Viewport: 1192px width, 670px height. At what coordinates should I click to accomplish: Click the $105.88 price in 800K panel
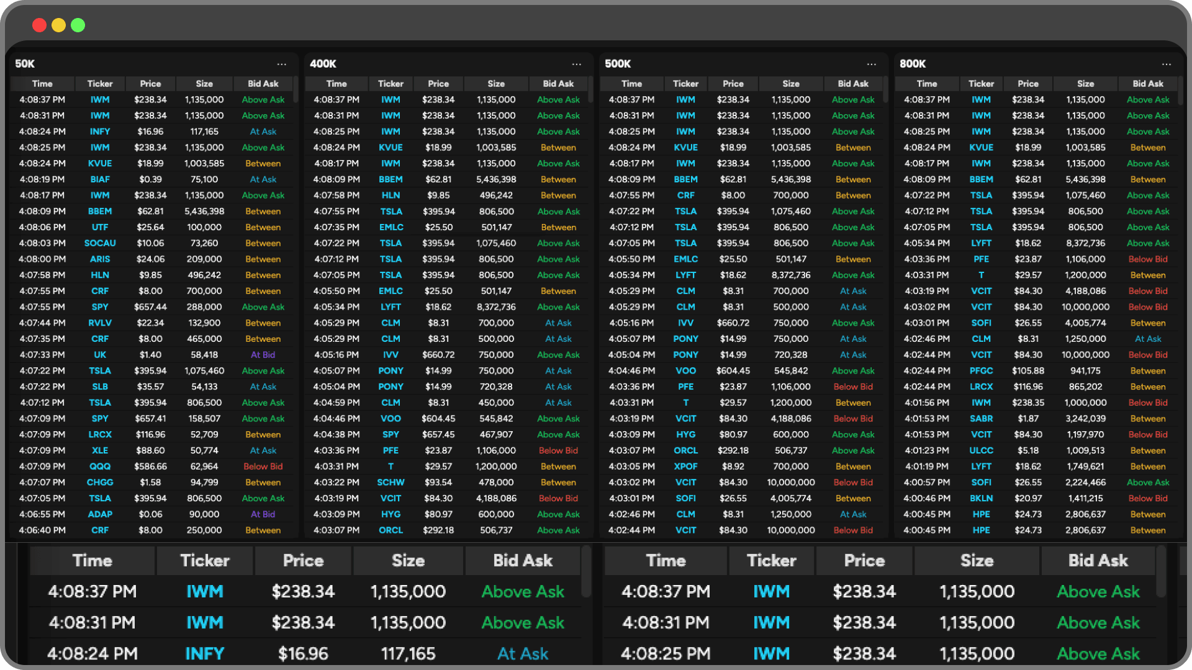(x=1028, y=371)
